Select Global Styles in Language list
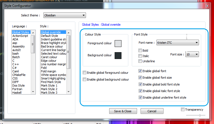214x124 pixels. pyautogui.click(x=21, y=32)
